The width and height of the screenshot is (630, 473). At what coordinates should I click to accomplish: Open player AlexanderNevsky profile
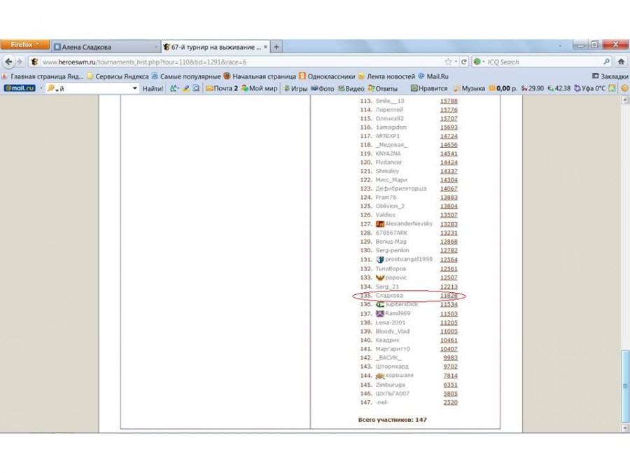tap(409, 224)
